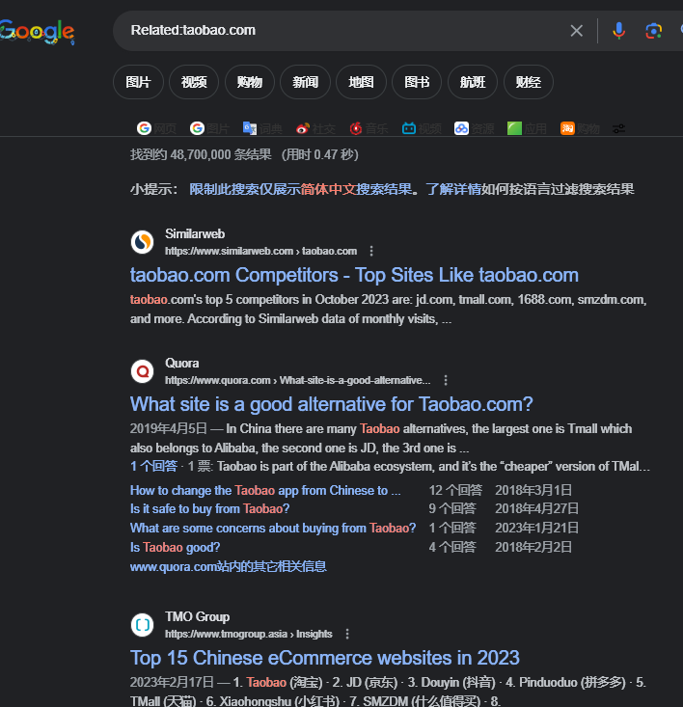
Task: Filter results by 视频 chip
Action: pos(194,82)
